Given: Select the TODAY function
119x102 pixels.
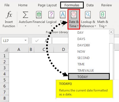Looking at the screenshot, I should coord(89,77).
